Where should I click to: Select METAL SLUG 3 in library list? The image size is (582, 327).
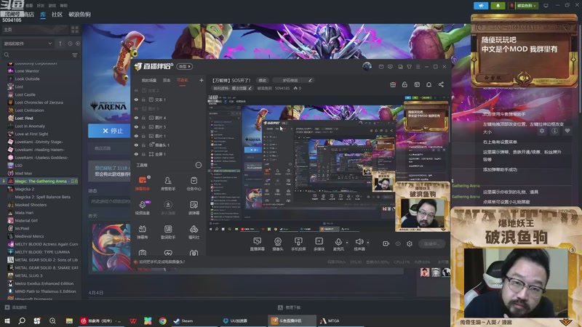click(28, 275)
